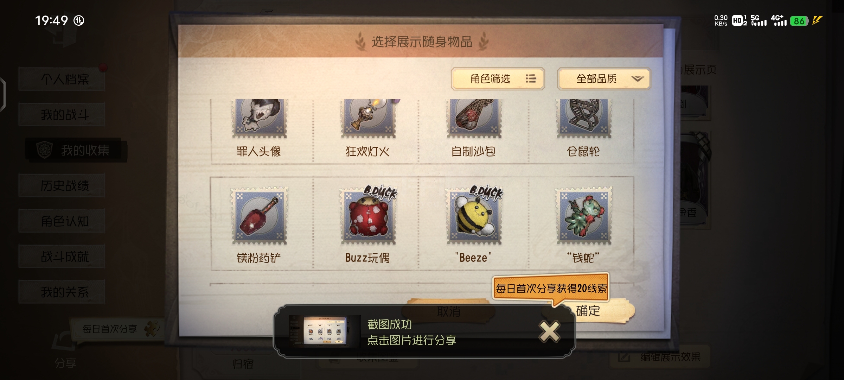Pick the 仓鼠轮 hamster wheel stamp

583,119
